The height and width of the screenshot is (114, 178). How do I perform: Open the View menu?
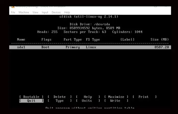tap(35, 12)
